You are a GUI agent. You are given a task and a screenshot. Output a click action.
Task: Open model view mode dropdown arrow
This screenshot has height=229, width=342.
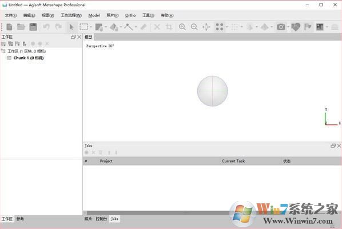(x=256, y=27)
